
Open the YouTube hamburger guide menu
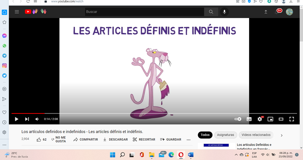coord(17,12)
